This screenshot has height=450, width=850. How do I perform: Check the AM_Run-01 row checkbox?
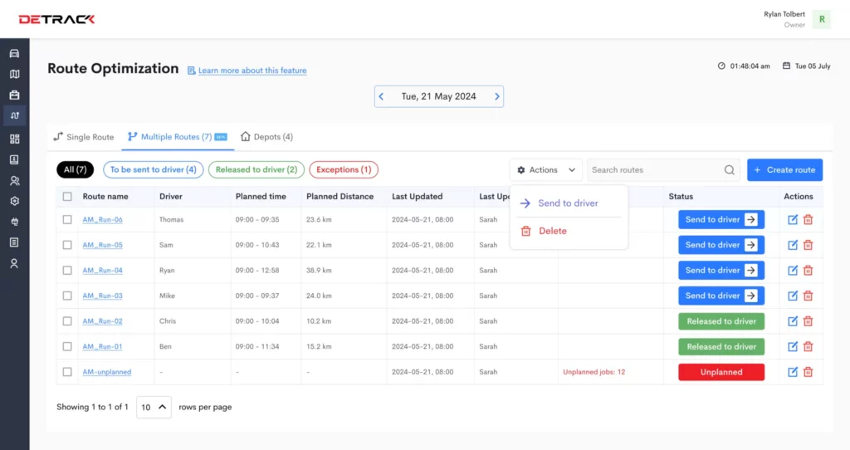pyautogui.click(x=67, y=346)
